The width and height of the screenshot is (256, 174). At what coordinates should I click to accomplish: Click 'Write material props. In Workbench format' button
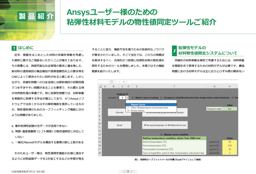coord(165,125)
